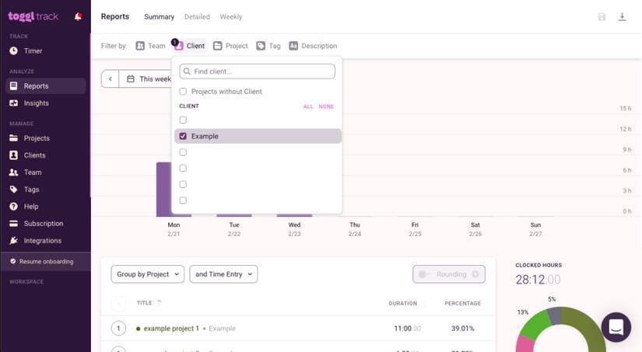Sort the table by PERCENTAGE

click(x=463, y=303)
